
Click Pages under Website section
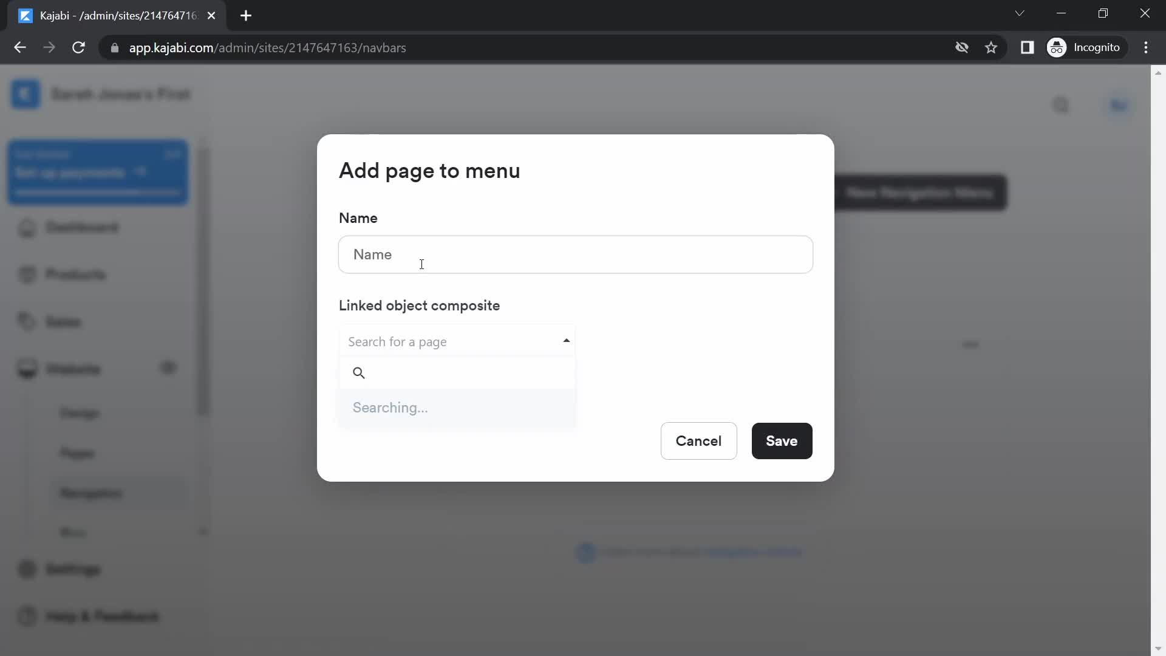tap(78, 453)
